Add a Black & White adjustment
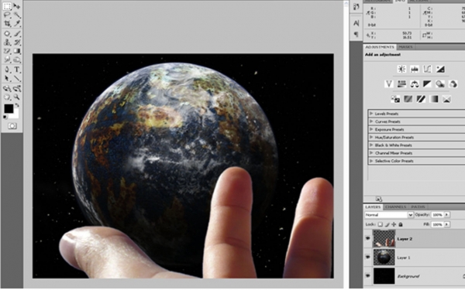This screenshot has height=290, width=465. coord(427,84)
